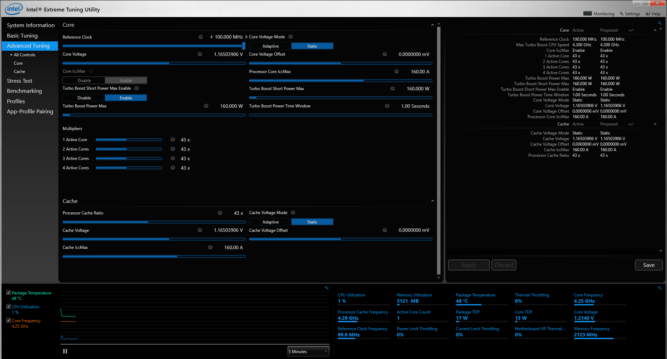Enable Turbo Boost Short Power Max

pyautogui.click(x=126, y=98)
